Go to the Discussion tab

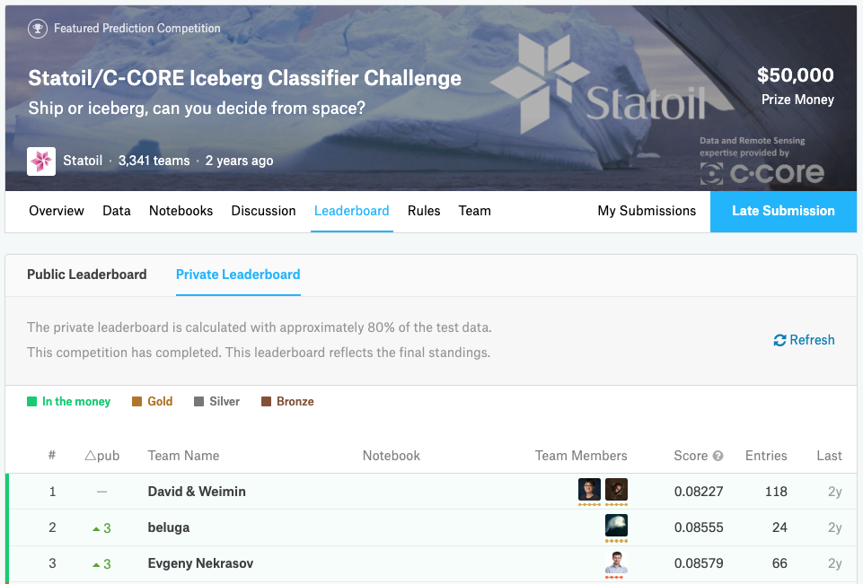264,211
